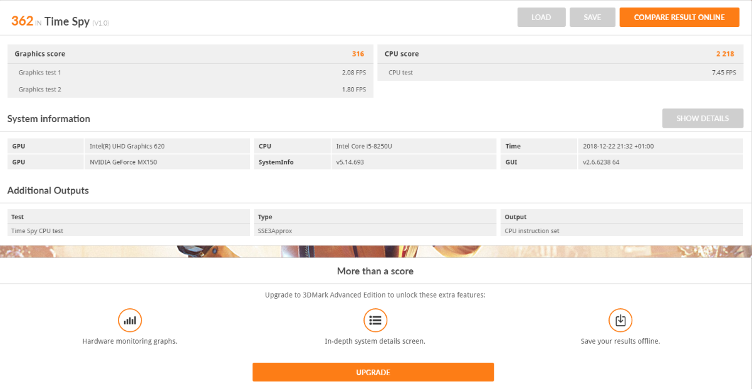The image size is (752, 389).
Task: Click the Time Spy artwork banner image
Action: (376, 251)
